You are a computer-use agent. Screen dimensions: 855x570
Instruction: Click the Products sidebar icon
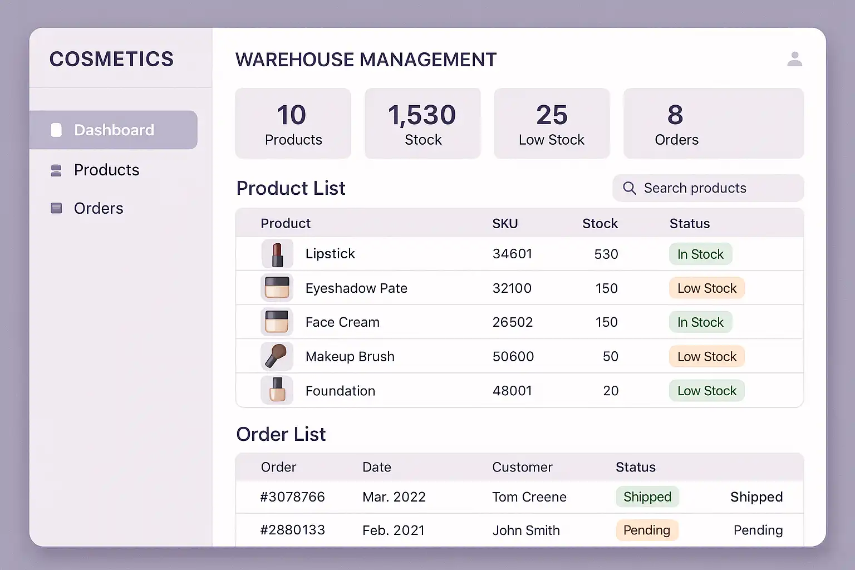(56, 170)
